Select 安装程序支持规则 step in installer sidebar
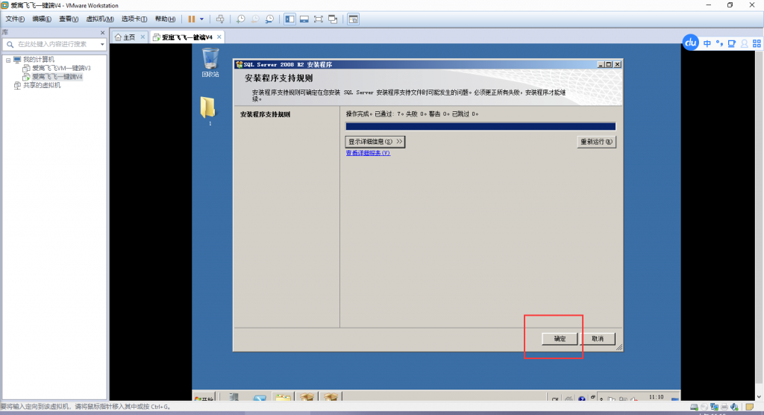 coord(265,115)
